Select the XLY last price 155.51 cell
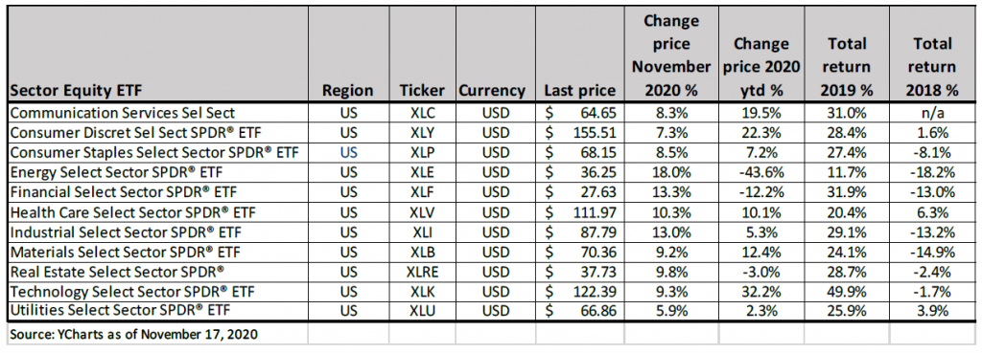 [580, 132]
